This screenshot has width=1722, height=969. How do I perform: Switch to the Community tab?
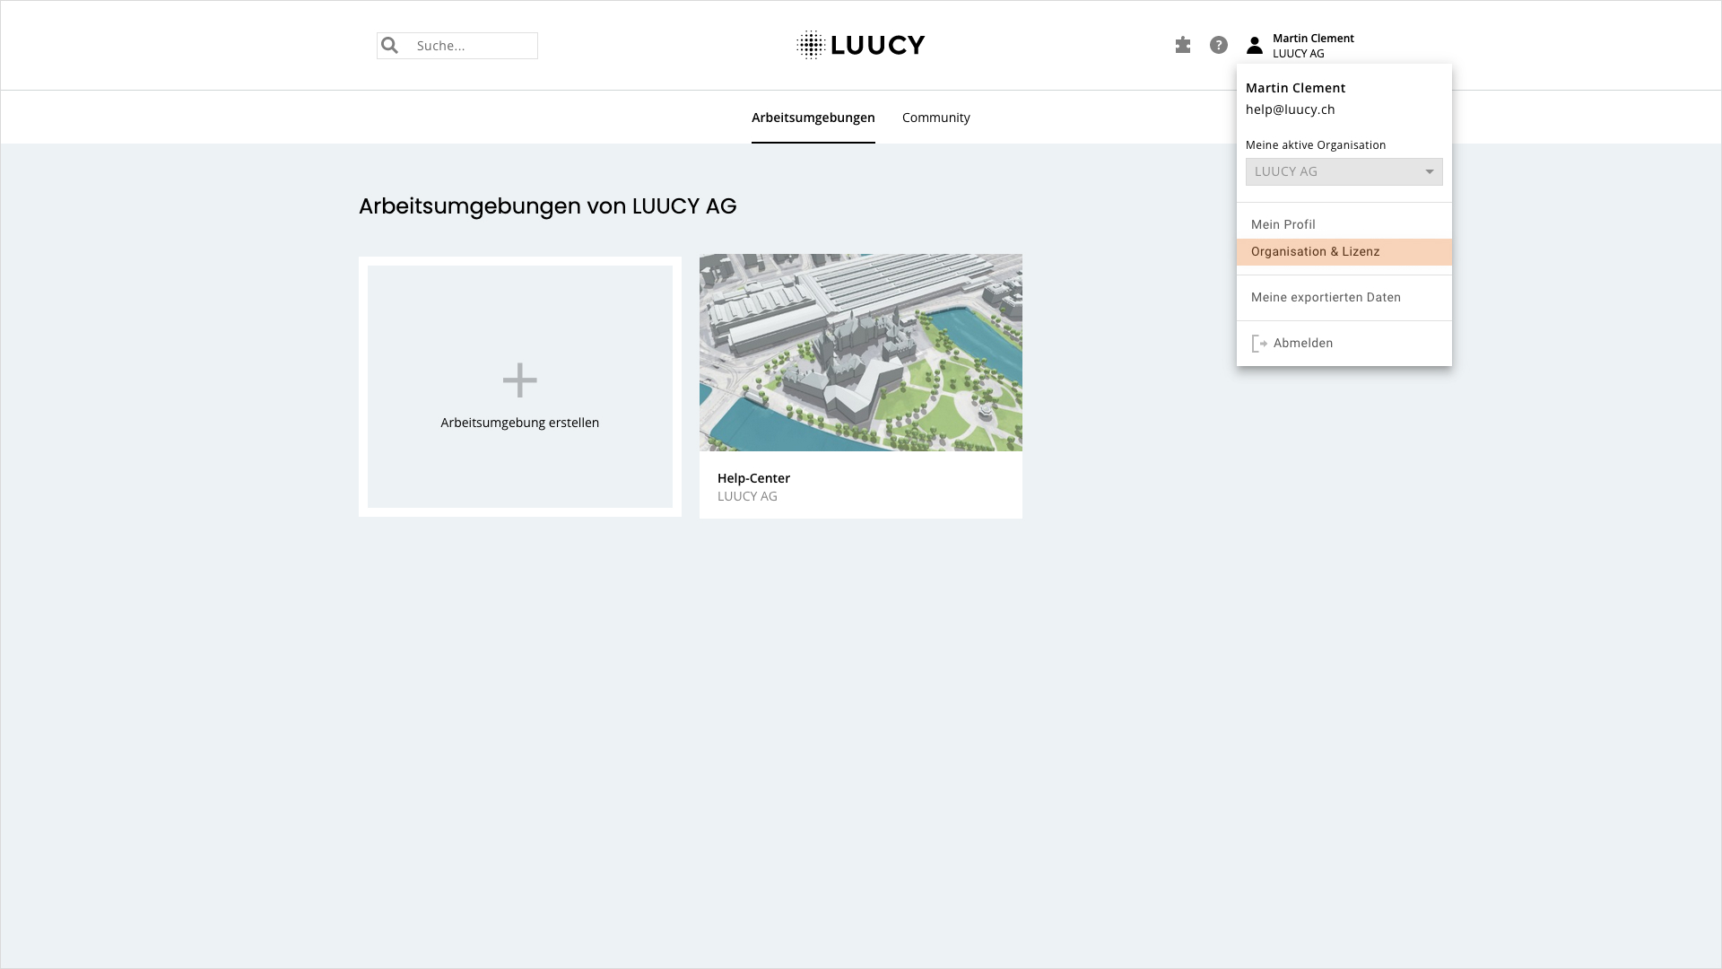935,118
